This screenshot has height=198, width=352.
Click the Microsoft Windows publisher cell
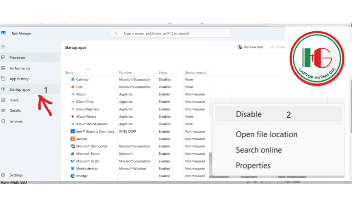pos(133,169)
